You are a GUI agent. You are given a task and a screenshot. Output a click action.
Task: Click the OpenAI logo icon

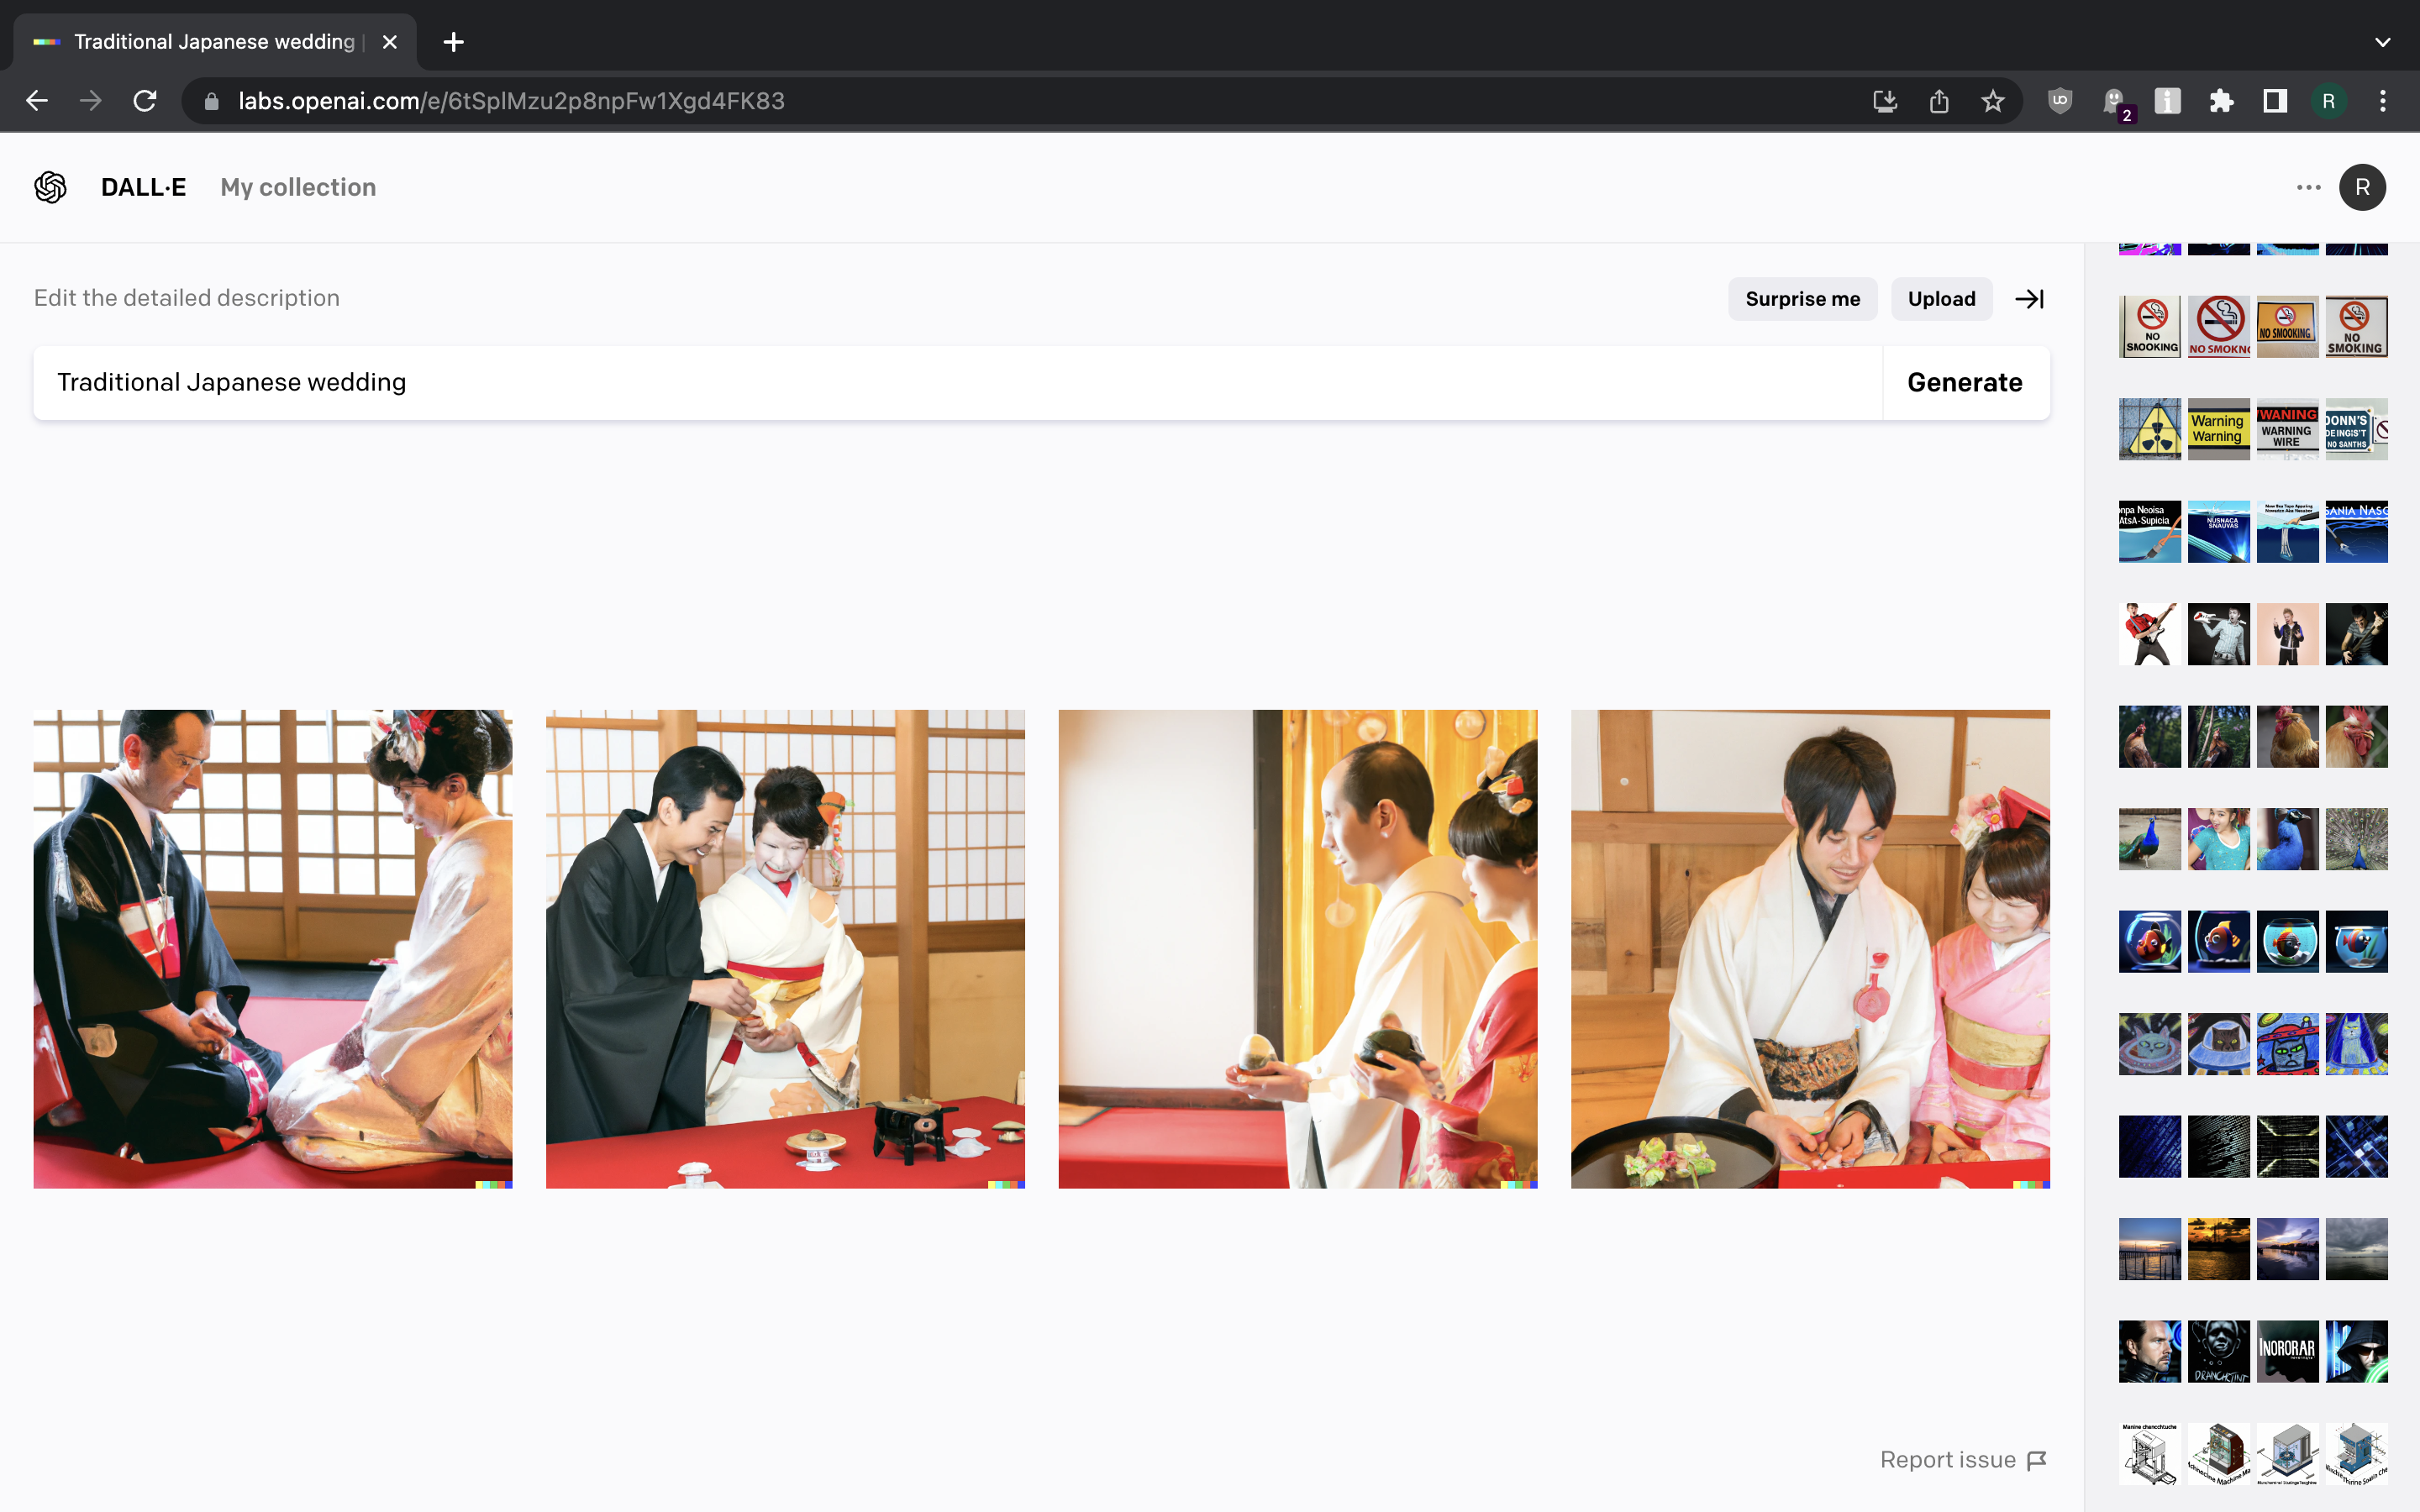(x=50, y=187)
